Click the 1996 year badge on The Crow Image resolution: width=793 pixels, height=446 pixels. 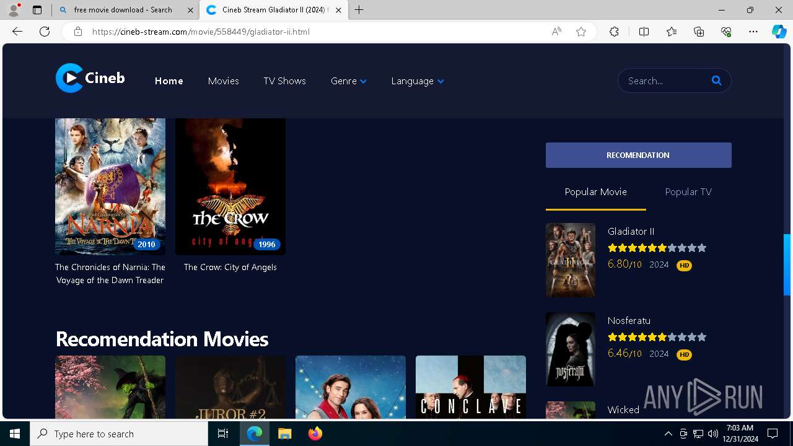pyautogui.click(x=266, y=244)
